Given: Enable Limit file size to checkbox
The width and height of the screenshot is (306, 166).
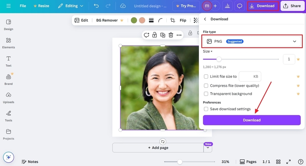Looking at the screenshot, I should (x=206, y=76).
